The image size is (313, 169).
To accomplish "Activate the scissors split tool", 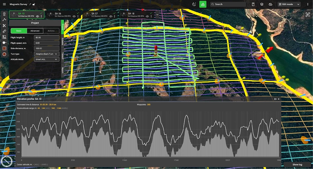I will coord(4,25).
